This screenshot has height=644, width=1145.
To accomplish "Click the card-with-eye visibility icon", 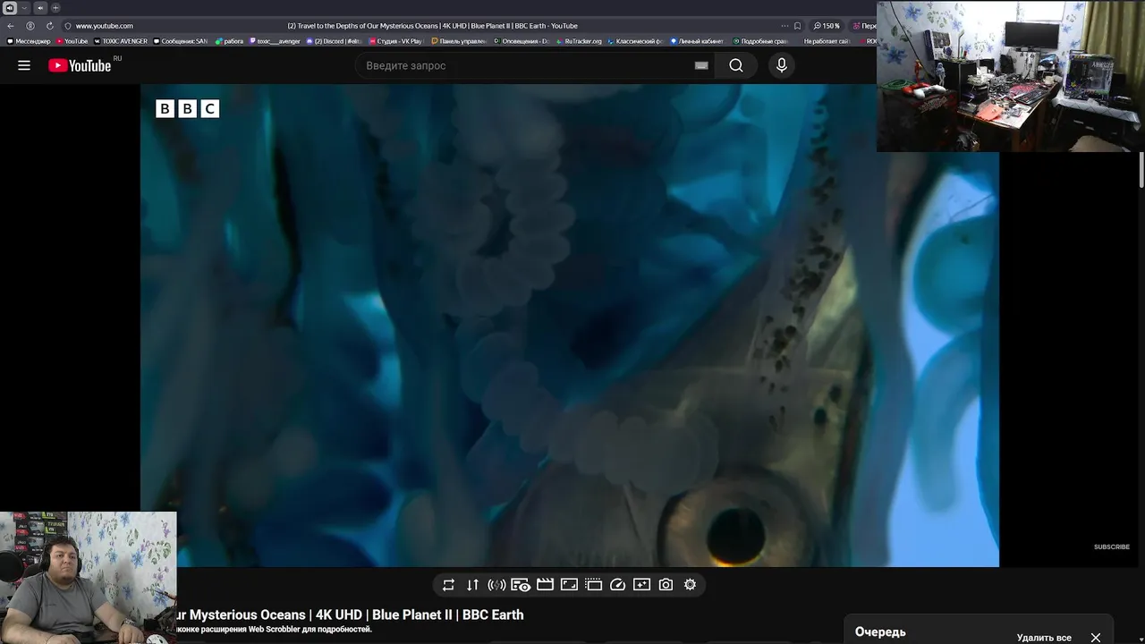I will pos(521,585).
